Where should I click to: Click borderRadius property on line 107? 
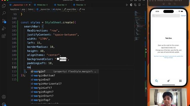pyautogui.click(x=37, y=47)
